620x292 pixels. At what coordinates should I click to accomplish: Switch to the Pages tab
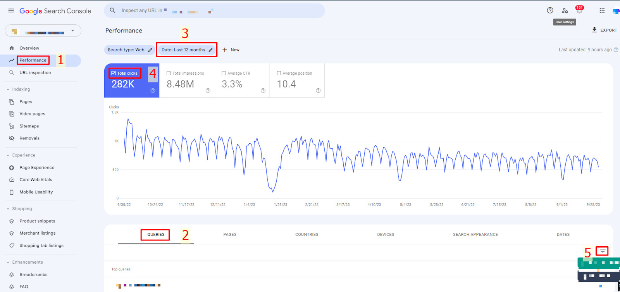click(230, 235)
